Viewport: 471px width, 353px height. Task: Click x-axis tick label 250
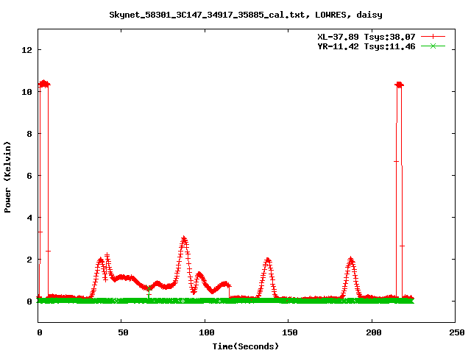(457, 332)
